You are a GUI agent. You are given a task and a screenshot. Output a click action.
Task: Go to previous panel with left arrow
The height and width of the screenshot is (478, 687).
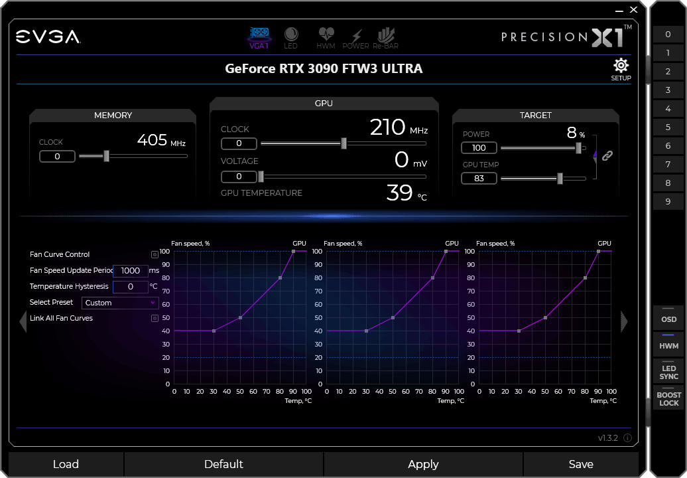click(x=23, y=321)
